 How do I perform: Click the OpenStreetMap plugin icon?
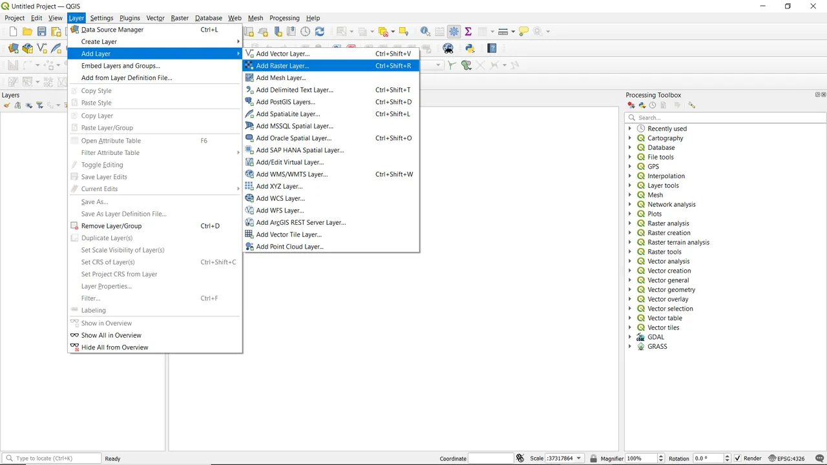(448, 48)
